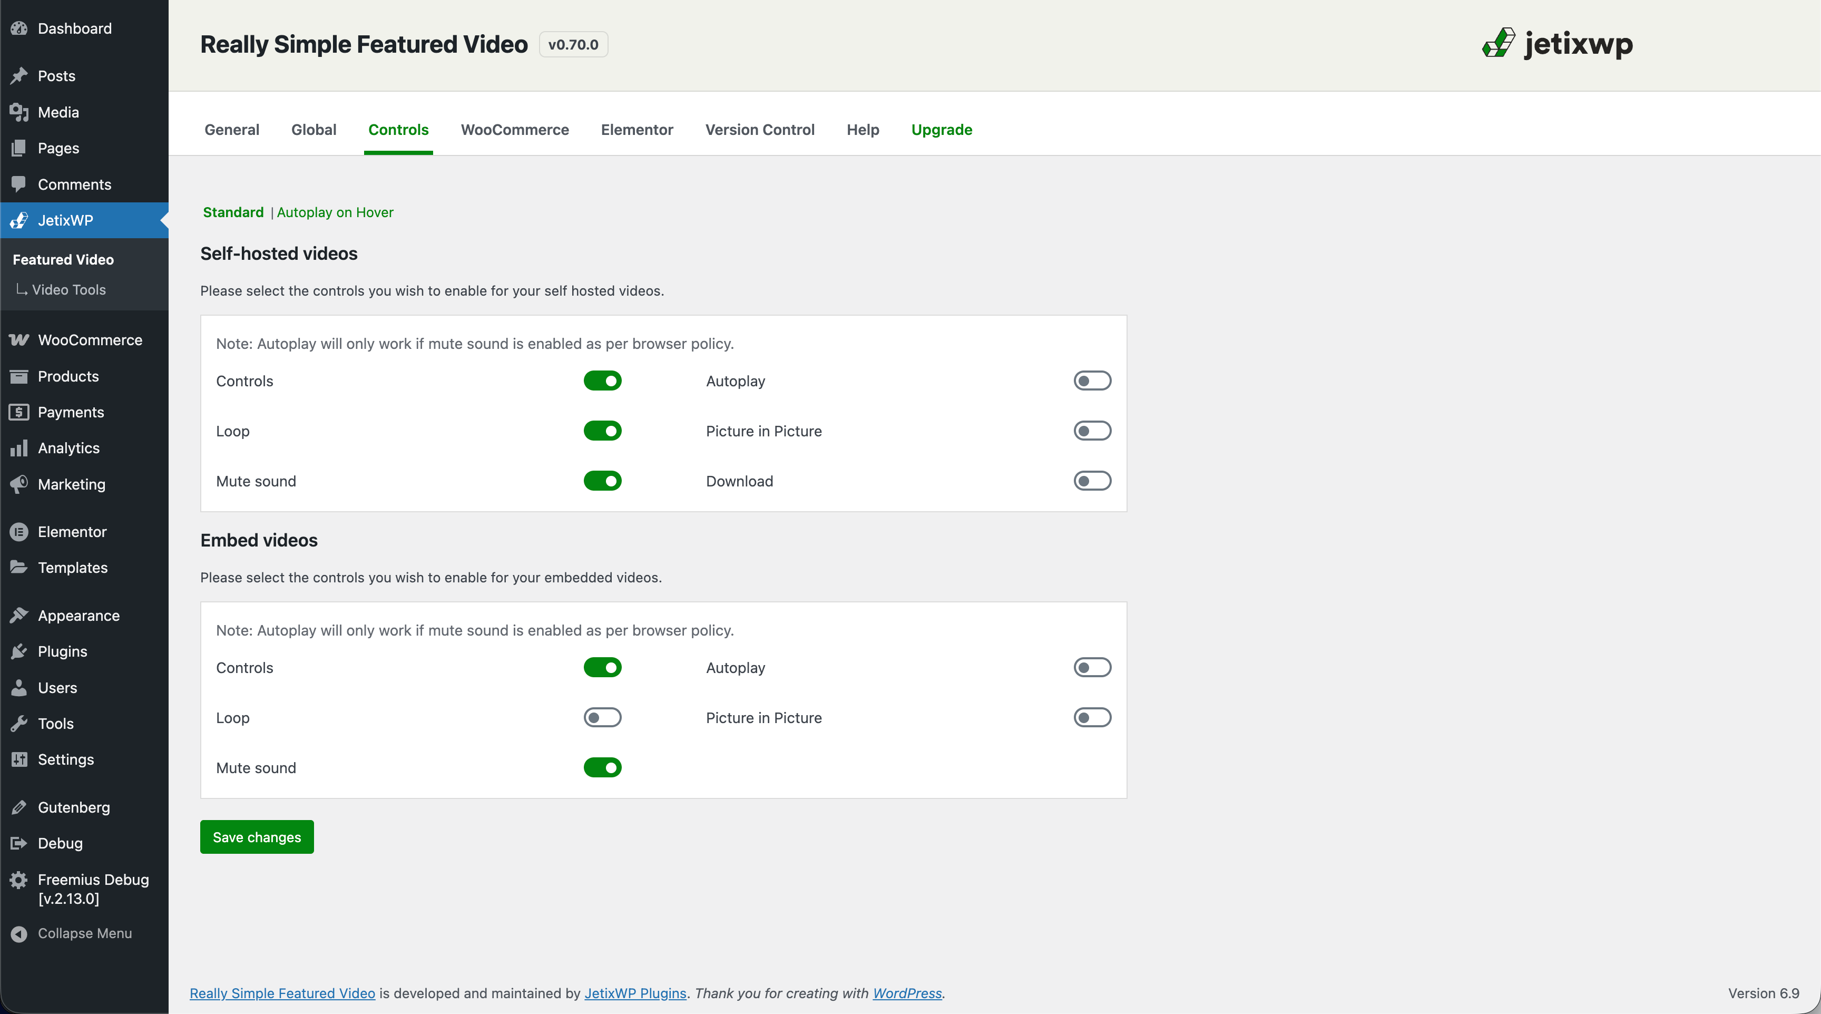1821x1014 pixels.
Task: Open the General settings tab
Action: [231, 130]
